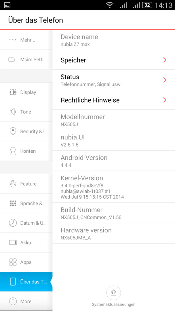Viewport: 175px width, 311px height.
Task: Tap Android-Version 4.4.4 row
Action: [x=114, y=161]
